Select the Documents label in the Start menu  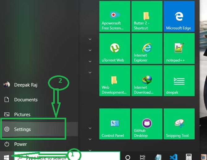coord(26,100)
